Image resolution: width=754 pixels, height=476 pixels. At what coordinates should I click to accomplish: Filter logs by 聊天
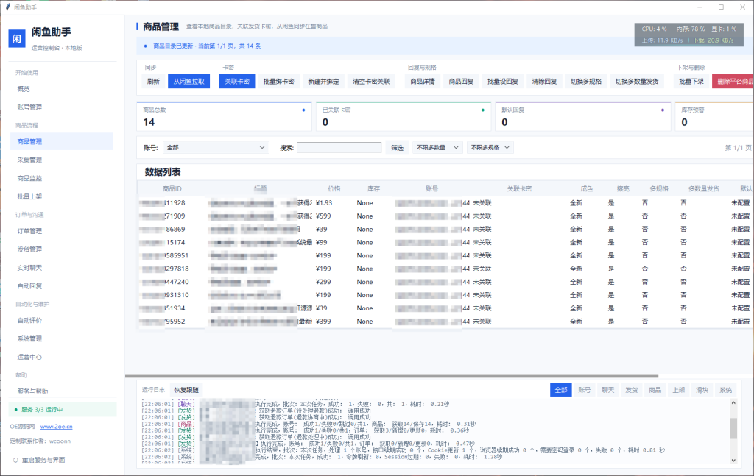[x=607, y=389]
